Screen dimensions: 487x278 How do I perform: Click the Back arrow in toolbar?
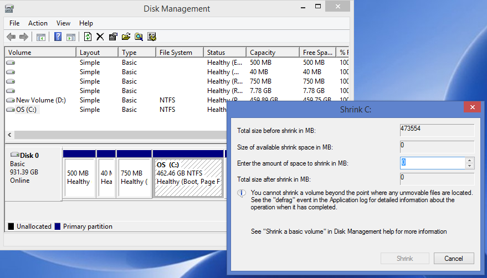pos(11,37)
